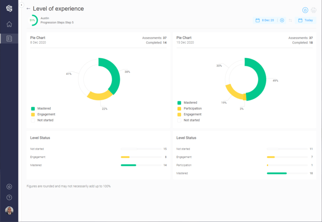Screen dimensions: 322x222
Task: Swap the comparison dates with arrows icon
Action: (290, 20)
